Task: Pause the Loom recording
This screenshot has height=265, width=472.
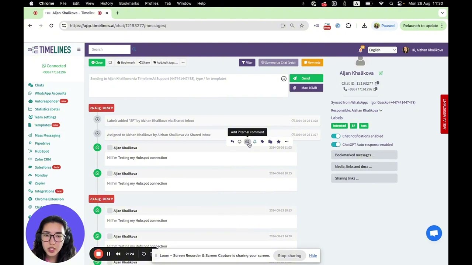Action: click(108, 254)
